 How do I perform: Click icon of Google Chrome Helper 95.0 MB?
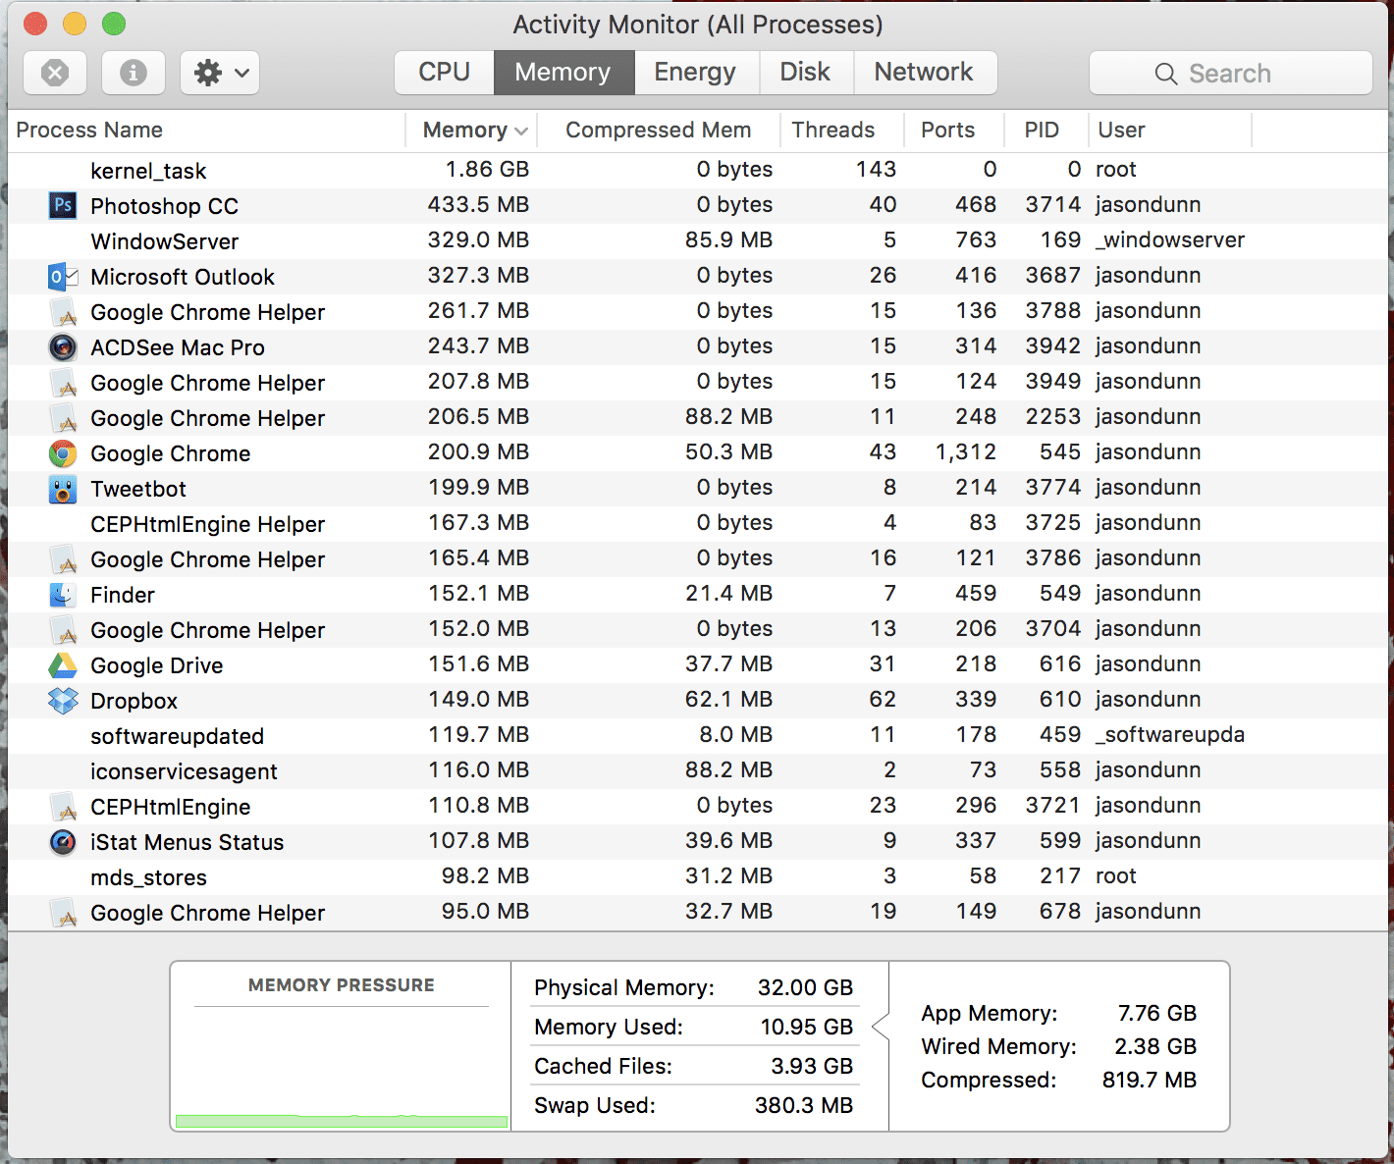63,913
